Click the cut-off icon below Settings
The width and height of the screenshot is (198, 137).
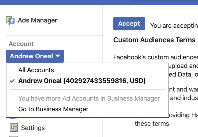coord(13,136)
